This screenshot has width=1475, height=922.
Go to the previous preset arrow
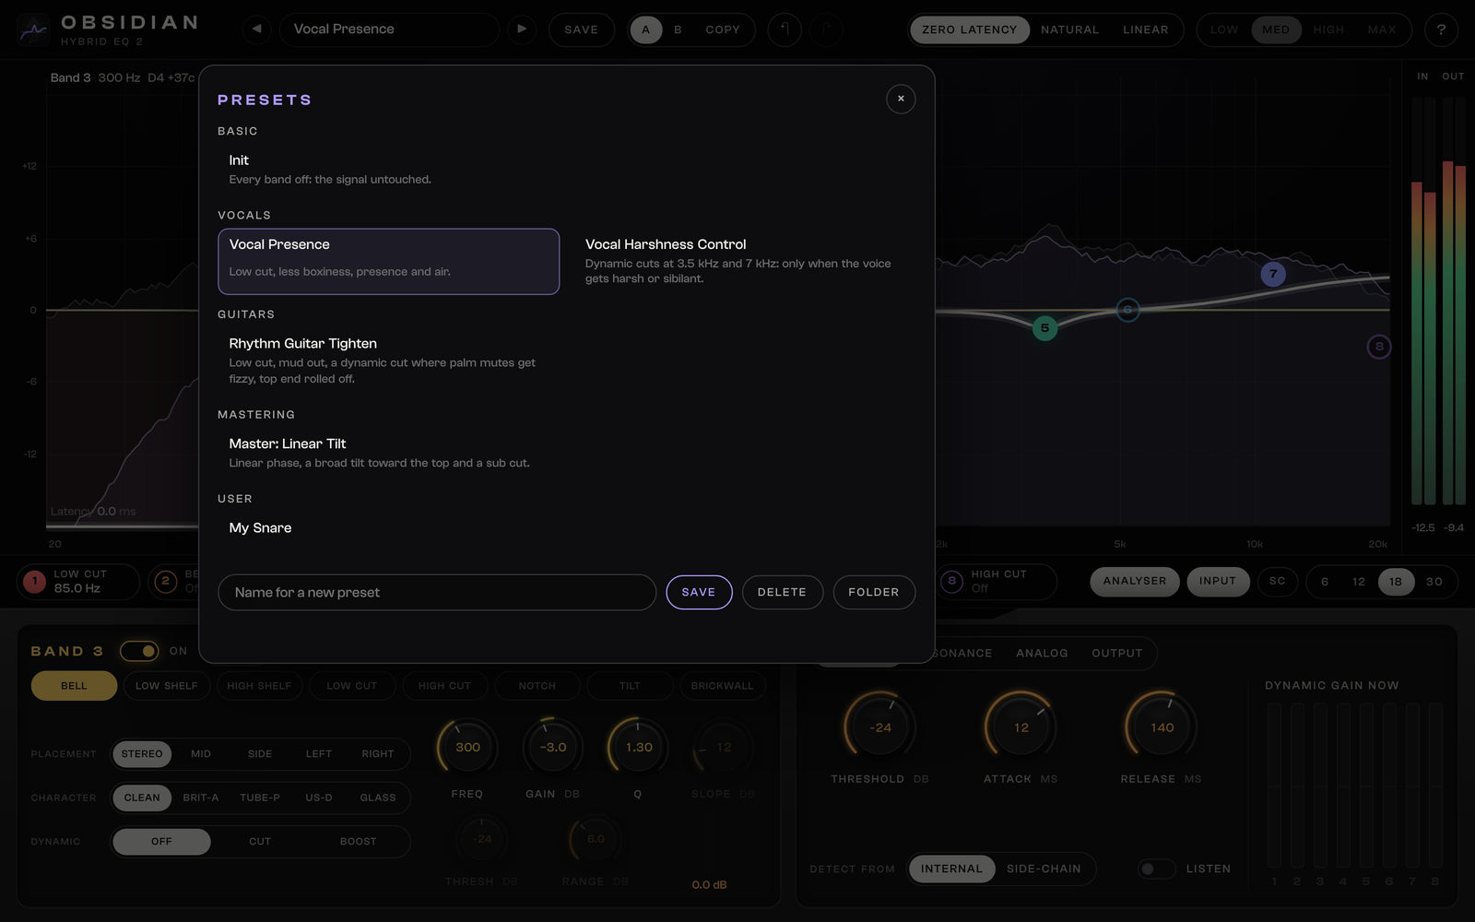[x=257, y=29]
